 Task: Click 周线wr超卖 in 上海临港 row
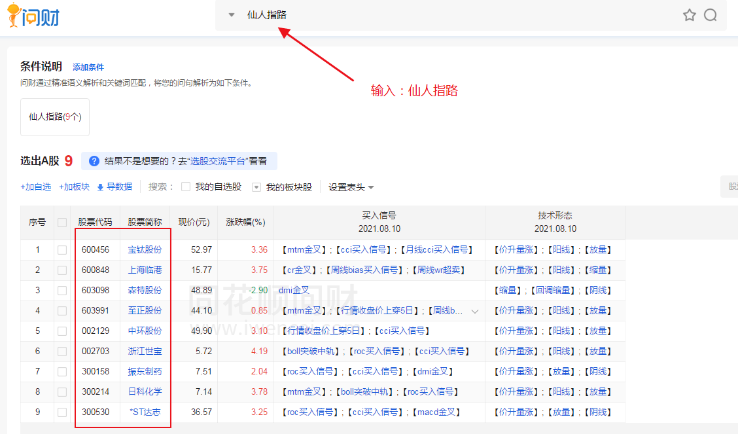[x=438, y=270]
